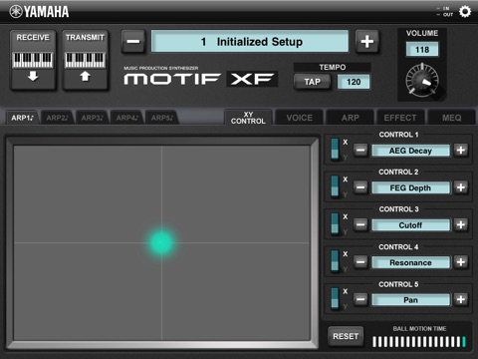Click Control 2 plus button

tap(461, 187)
